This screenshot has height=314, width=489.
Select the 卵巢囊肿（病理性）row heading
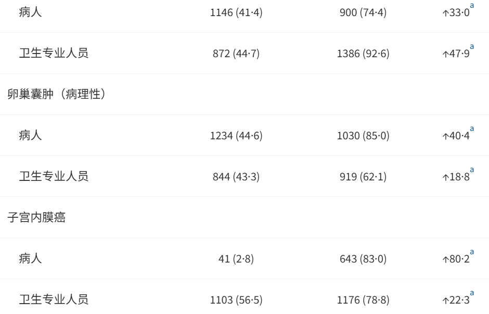pyautogui.click(x=57, y=94)
